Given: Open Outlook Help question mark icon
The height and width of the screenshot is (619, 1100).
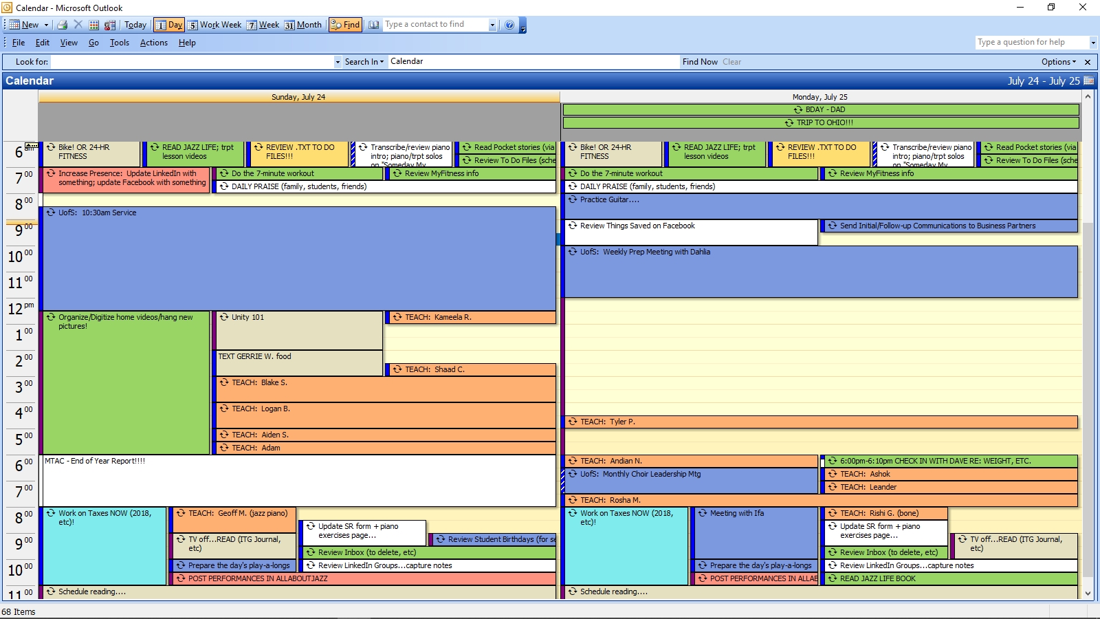Looking at the screenshot, I should [509, 25].
